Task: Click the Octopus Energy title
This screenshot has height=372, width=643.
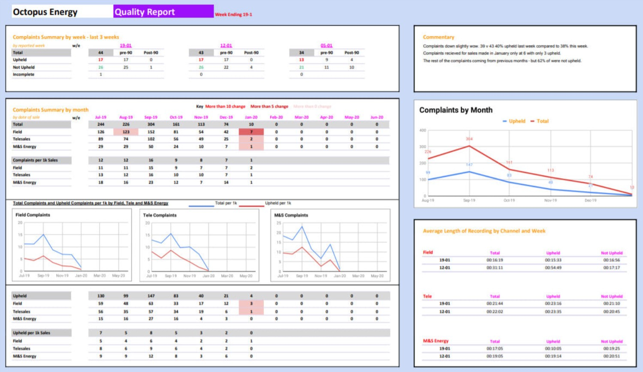Action: (45, 12)
